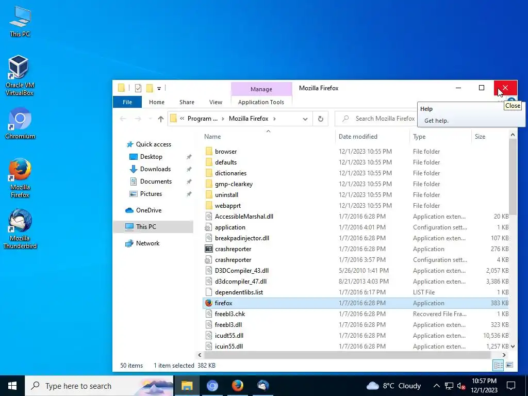The height and width of the screenshot is (396, 528).
Task: Expand the address bar history dropdown
Action: 305,119
